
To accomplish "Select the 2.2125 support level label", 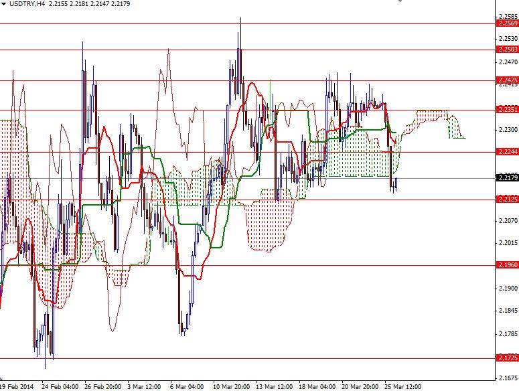I will pyautogui.click(x=508, y=199).
